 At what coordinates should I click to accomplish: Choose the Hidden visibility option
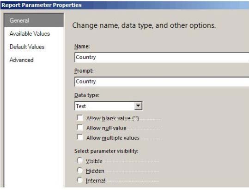[x=79, y=171]
